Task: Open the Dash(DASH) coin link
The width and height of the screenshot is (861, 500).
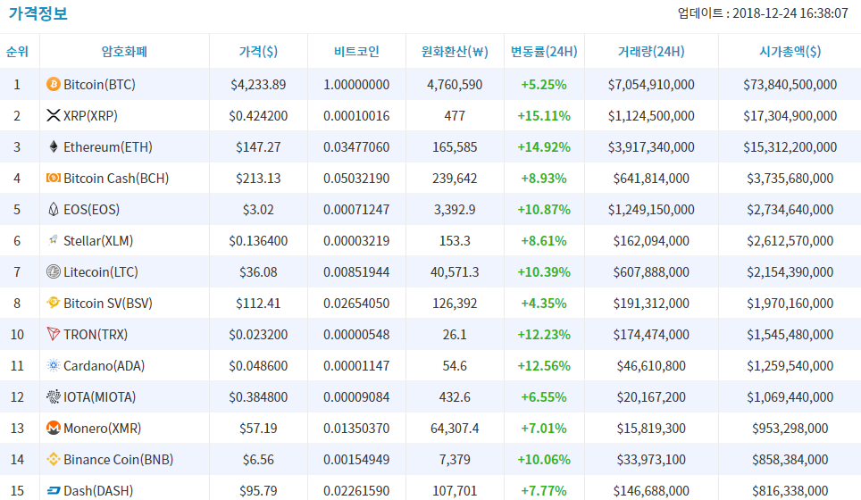Action: coord(99,491)
